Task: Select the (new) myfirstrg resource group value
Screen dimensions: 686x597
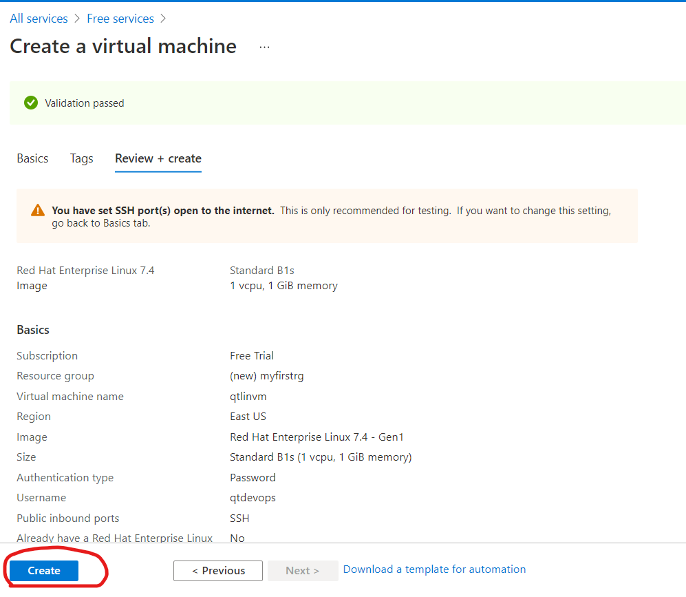Action: (x=266, y=376)
